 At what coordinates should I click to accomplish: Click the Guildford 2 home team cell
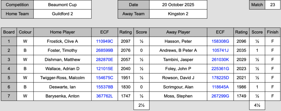click(x=63, y=14)
